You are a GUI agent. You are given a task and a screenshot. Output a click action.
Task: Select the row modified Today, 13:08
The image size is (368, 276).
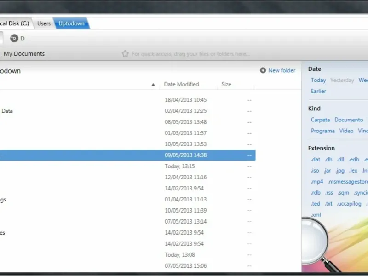(x=128, y=255)
